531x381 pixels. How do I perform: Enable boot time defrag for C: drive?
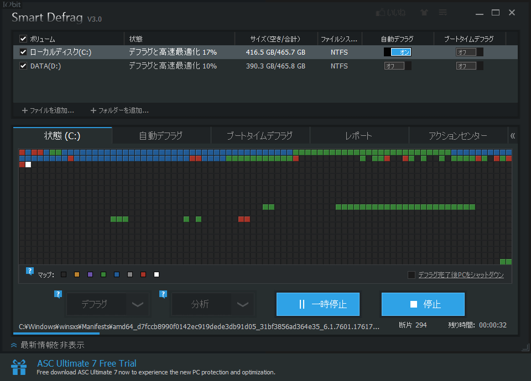click(x=470, y=52)
